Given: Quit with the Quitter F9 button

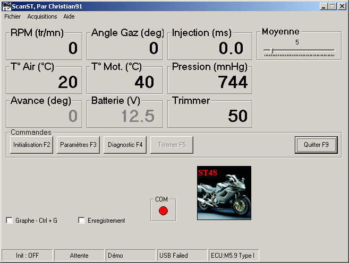Looking at the screenshot, I should click(316, 145).
